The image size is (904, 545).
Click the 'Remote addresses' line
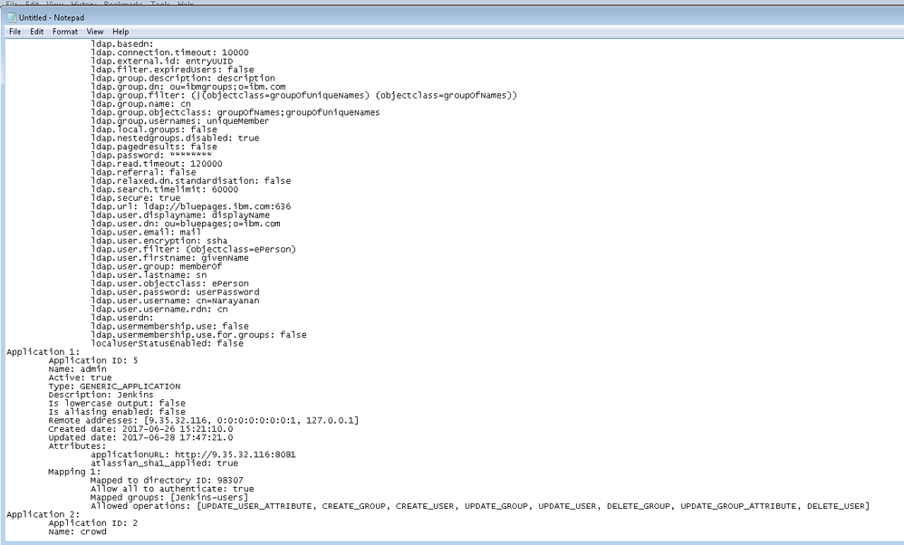[204, 421]
